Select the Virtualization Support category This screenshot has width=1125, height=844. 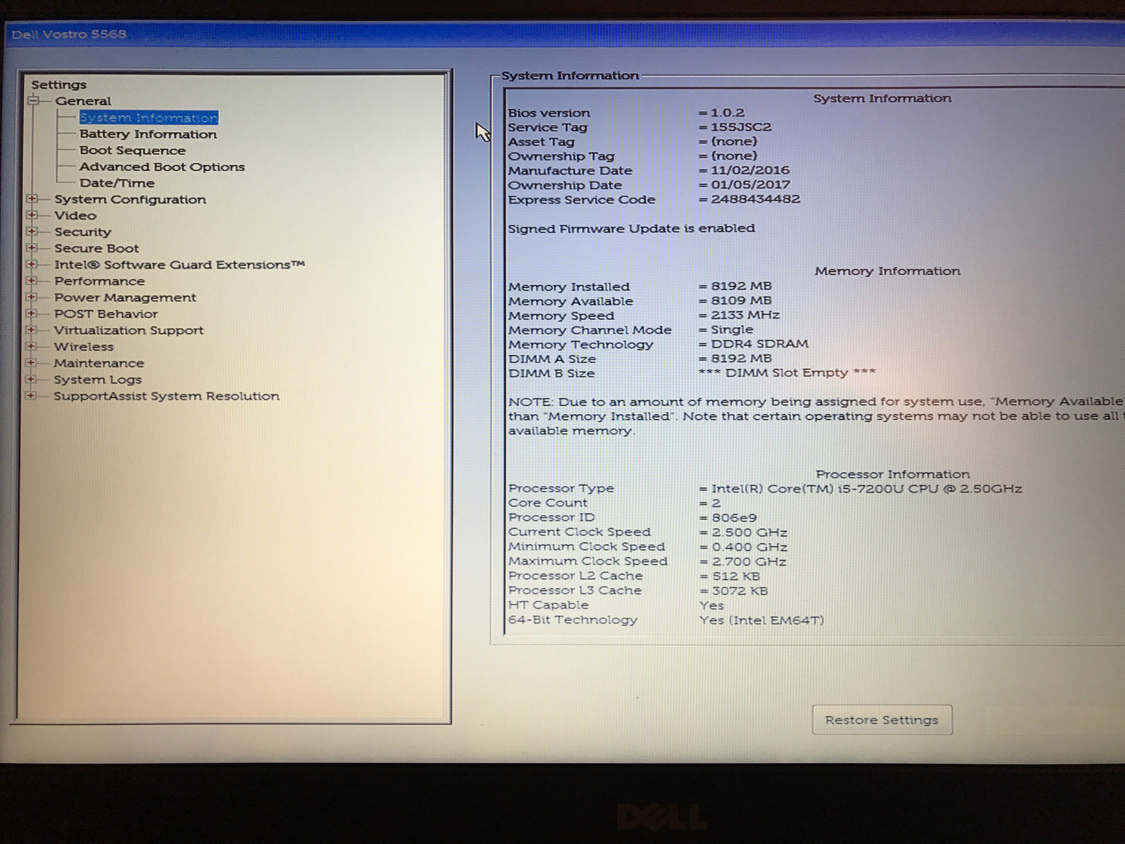pos(129,330)
